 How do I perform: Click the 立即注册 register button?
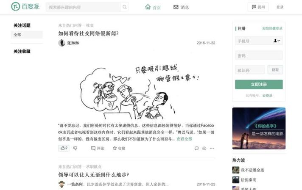coord(259,84)
